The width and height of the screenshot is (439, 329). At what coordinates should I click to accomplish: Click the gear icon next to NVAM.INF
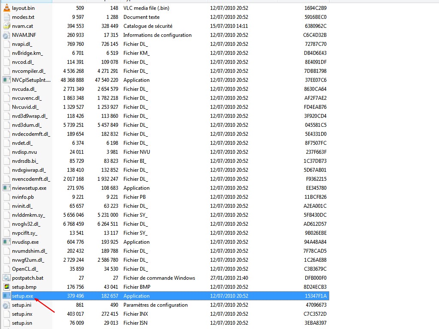6,35
